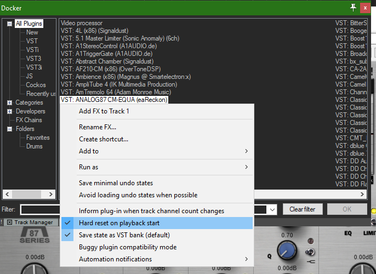376x274 pixels.
Task: Select the Cockos tree item
Action: (x=36, y=85)
